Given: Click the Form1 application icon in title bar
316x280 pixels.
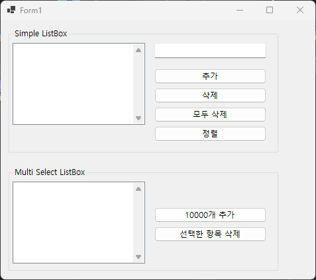Looking at the screenshot, I should 11,10.
